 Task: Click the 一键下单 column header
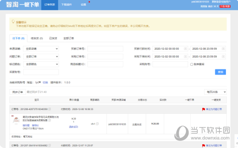(190, 100)
